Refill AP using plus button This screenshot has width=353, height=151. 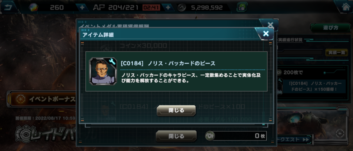pyautogui.click(x=168, y=7)
